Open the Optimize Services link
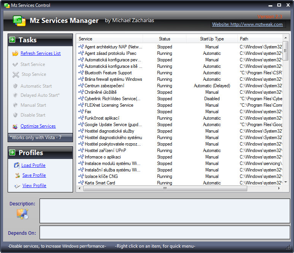 point(38,126)
